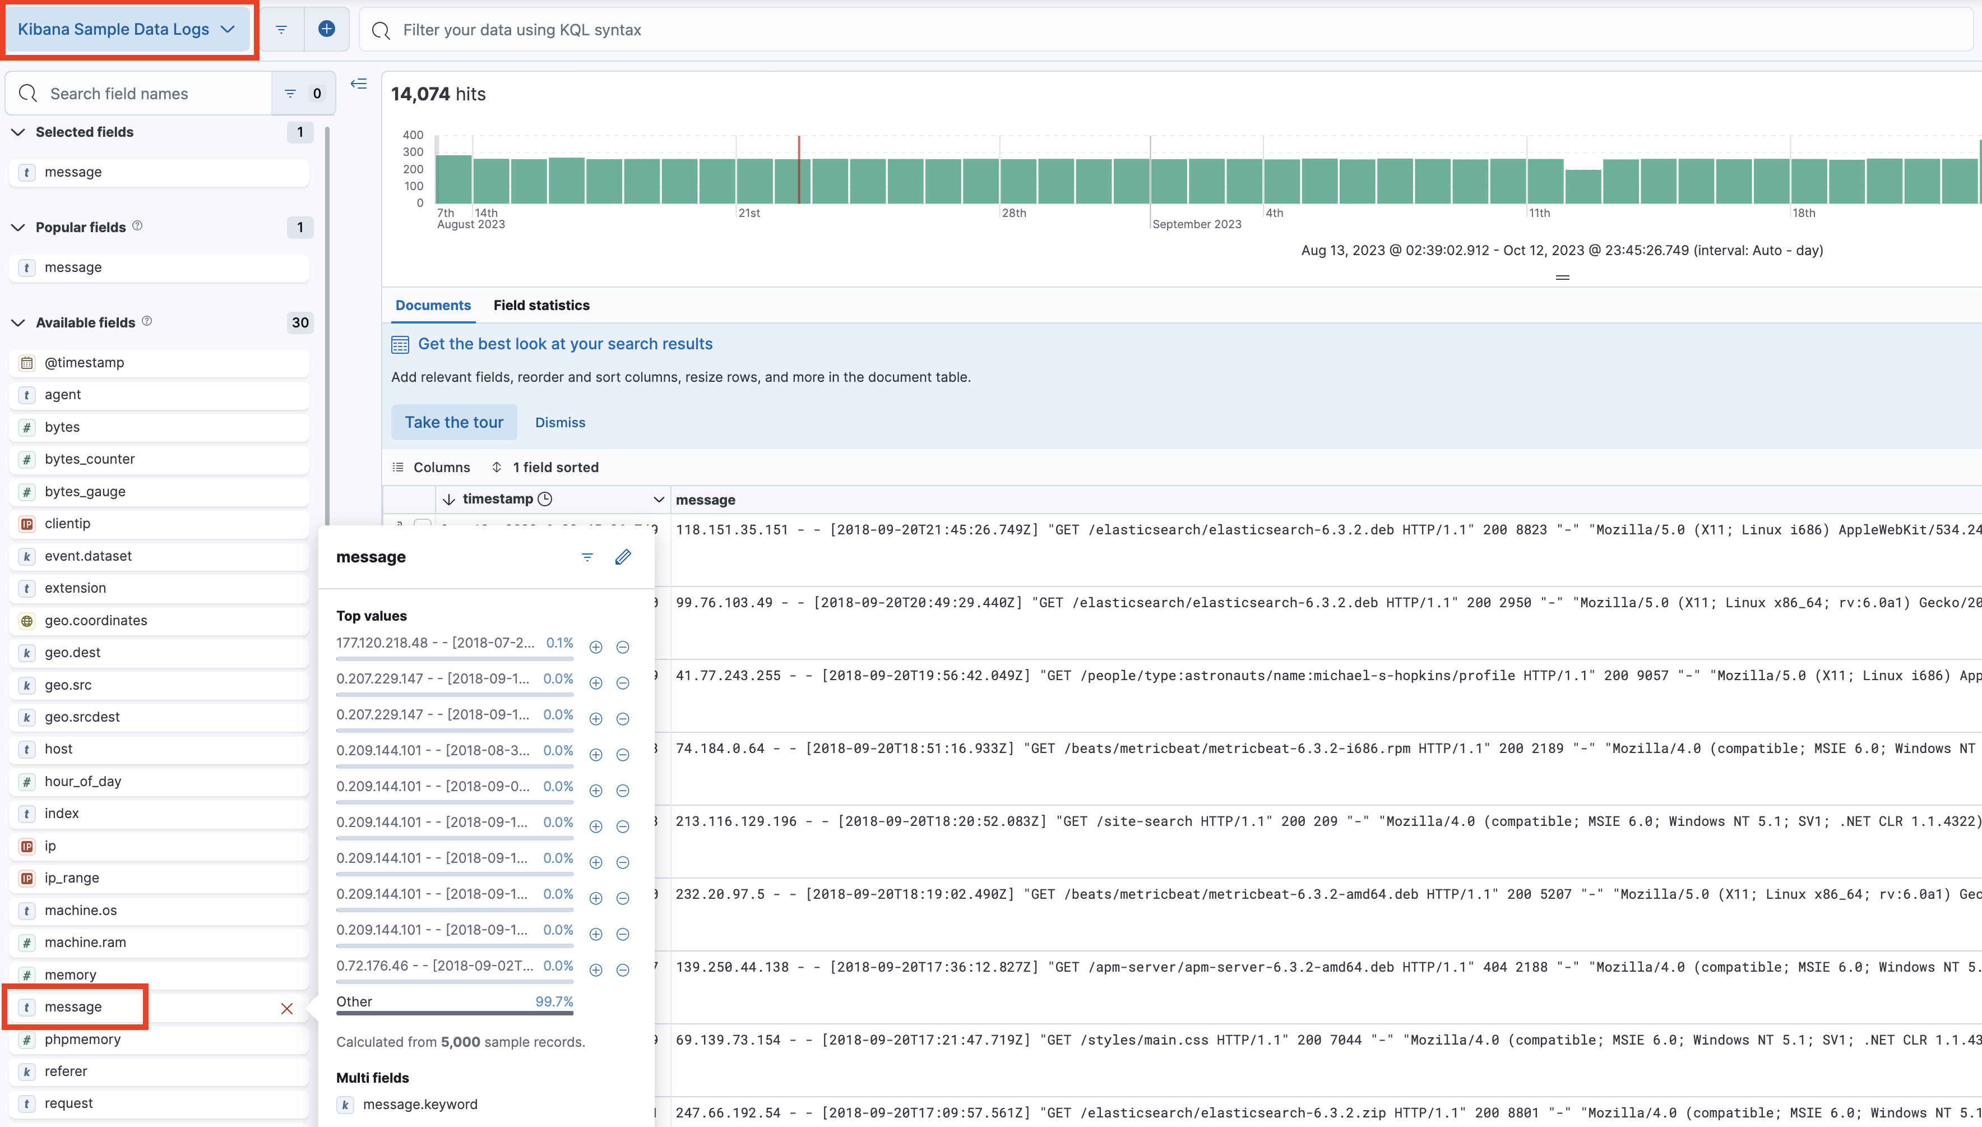Click the filter menu icon beside data view

coord(281,29)
